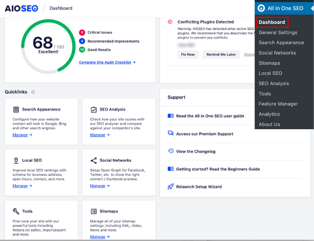Click the red Critical Issues count badge
Image resolution: width=314 pixels, height=241 pixels.
(82, 33)
